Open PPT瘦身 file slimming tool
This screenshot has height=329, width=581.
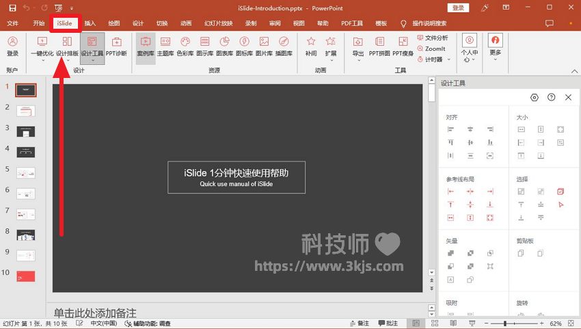[x=403, y=47]
